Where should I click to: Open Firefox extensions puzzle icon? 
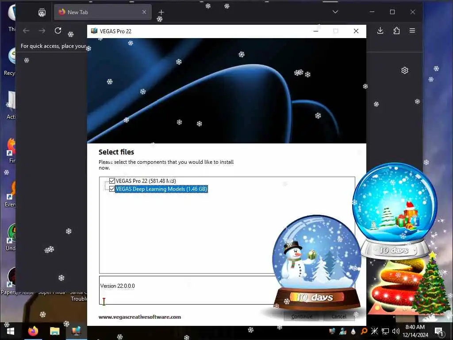click(396, 31)
